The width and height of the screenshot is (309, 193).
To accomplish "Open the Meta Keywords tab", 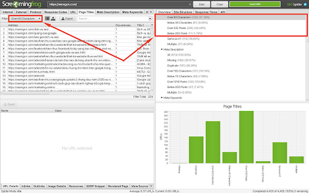I will (132, 12).
